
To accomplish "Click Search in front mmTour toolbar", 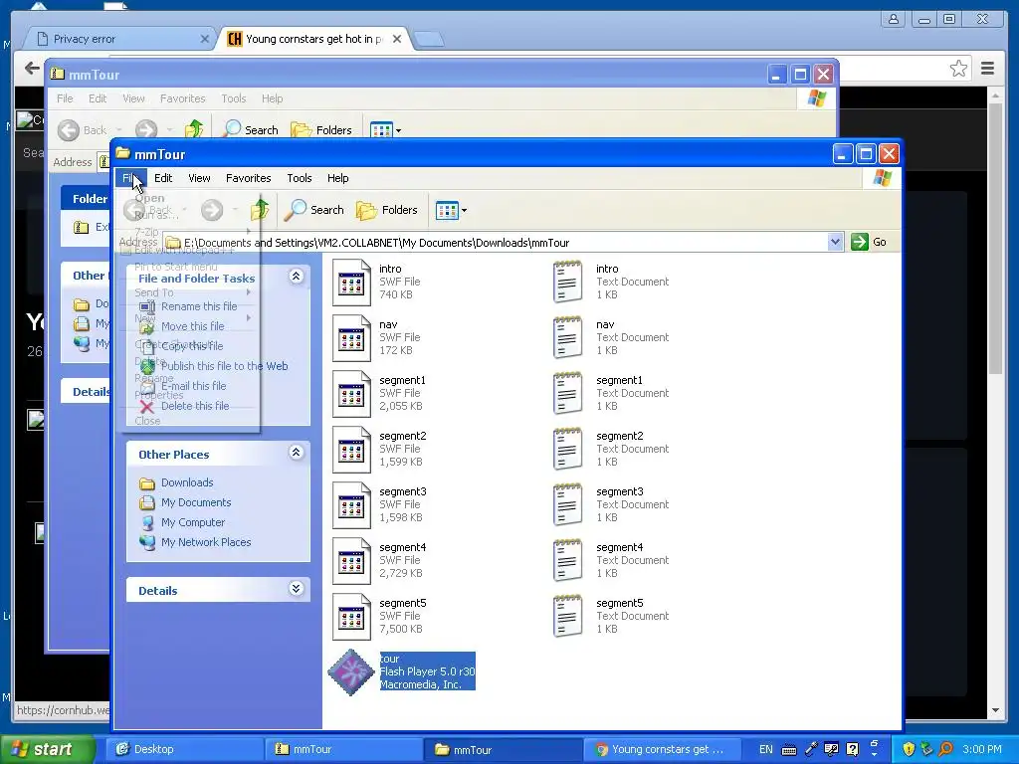I will tap(314, 210).
